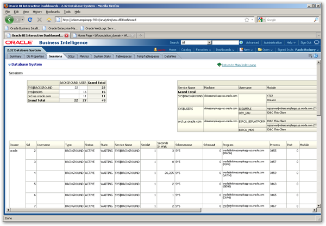Click the vertical scrollbar thumb
The height and width of the screenshot is (226, 326).
[318, 90]
